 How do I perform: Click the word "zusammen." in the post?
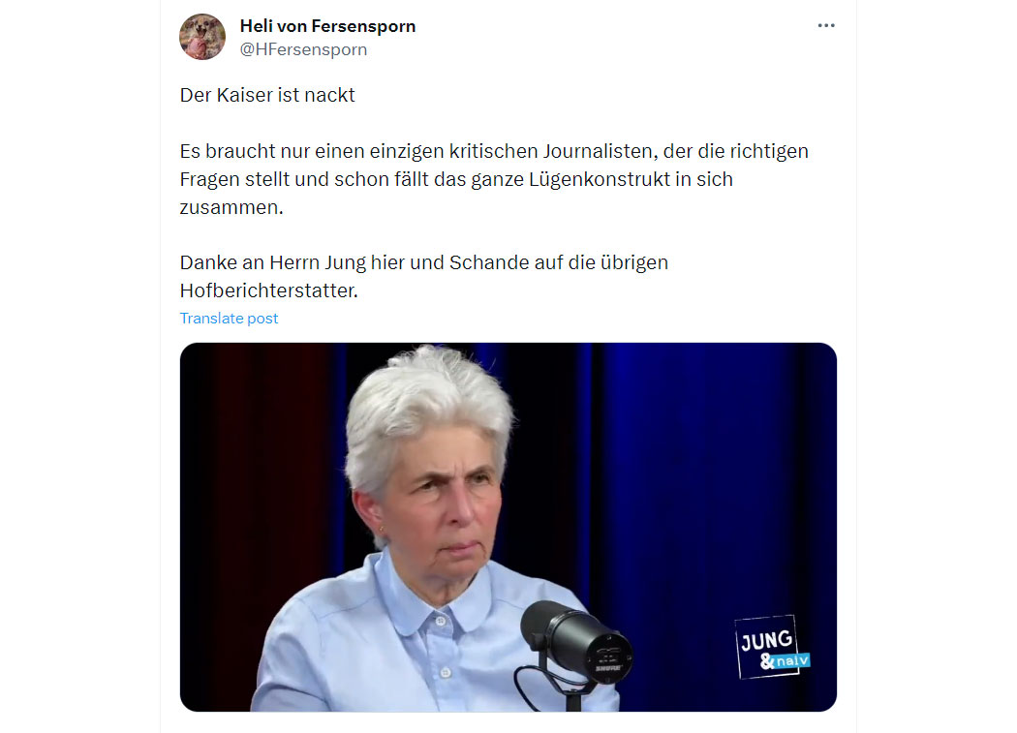point(231,207)
